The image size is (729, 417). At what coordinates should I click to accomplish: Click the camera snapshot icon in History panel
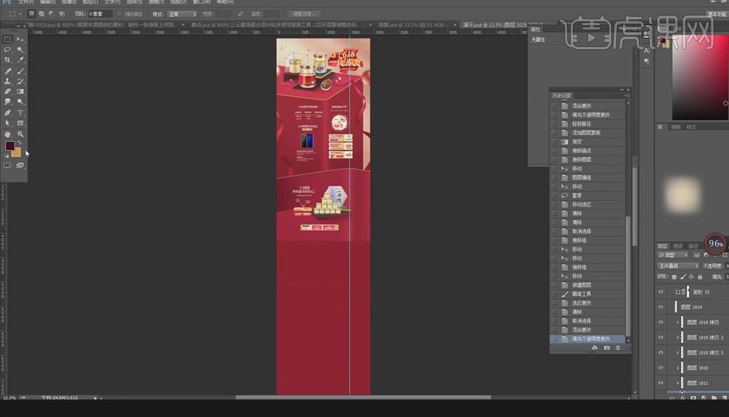[x=606, y=348]
